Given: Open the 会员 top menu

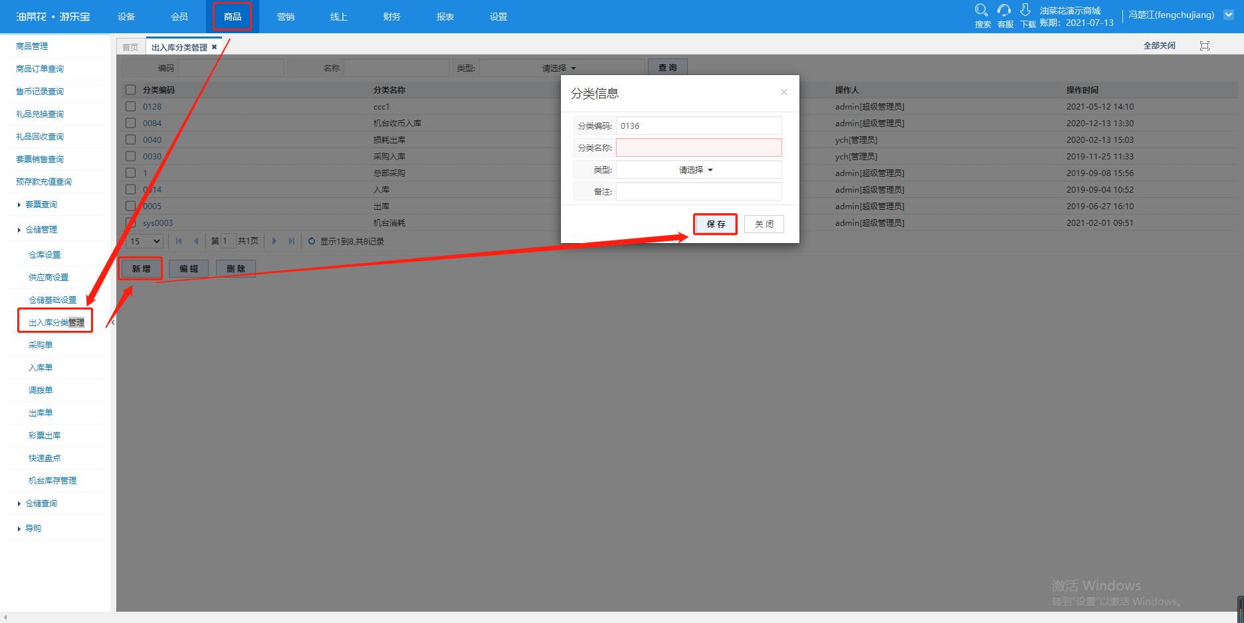Looking at the screenshot, I should (179, 17).
